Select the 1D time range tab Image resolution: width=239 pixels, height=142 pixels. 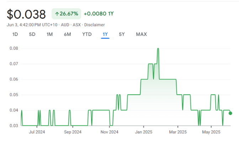(15, 34)
